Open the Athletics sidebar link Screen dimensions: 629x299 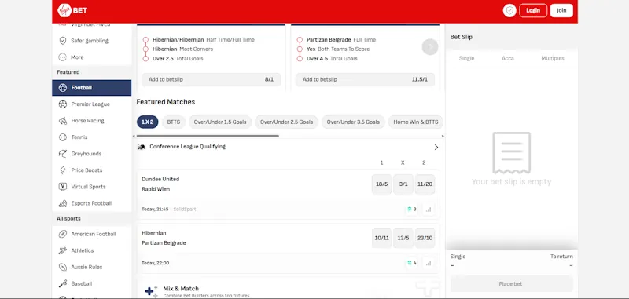pos(91,250)
